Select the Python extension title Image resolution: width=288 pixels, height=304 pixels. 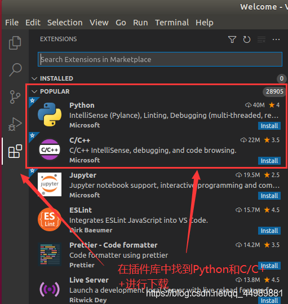(x=82, y=105)
